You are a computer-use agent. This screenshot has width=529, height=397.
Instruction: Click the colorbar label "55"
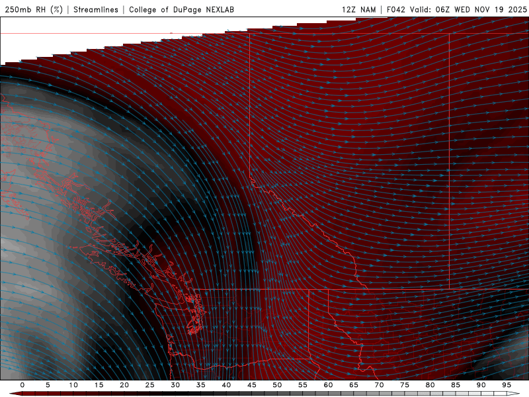(303, 385)
